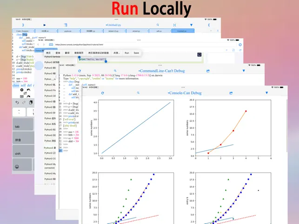Image resolution: width=299 pixels, height=224 pixels.
Task: Search in the CommandLine-Can't Debug window
Action: (x=115, y=71)
